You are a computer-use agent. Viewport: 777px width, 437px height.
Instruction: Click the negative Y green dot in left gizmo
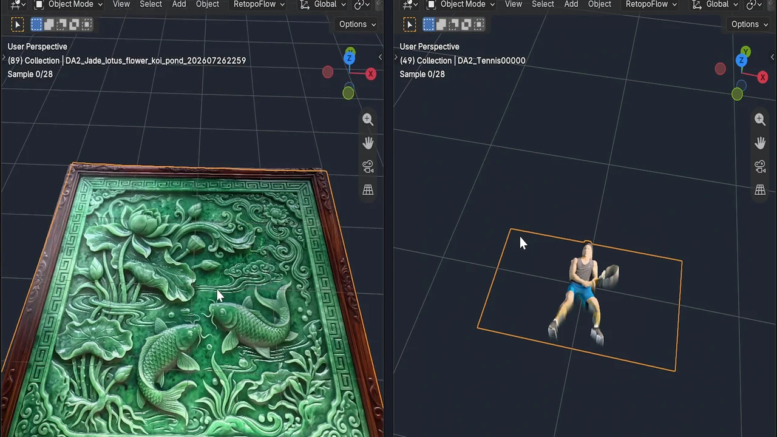click(348, 93)
